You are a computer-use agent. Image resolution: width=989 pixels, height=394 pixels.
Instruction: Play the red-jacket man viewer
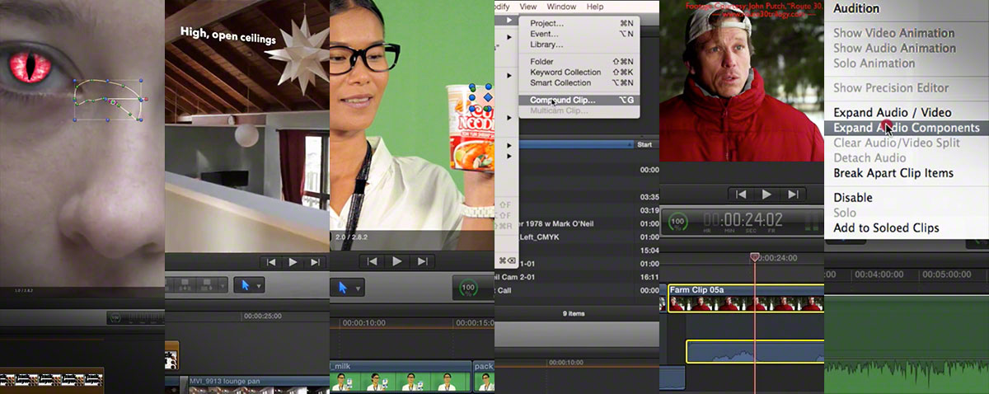[766, 195]
